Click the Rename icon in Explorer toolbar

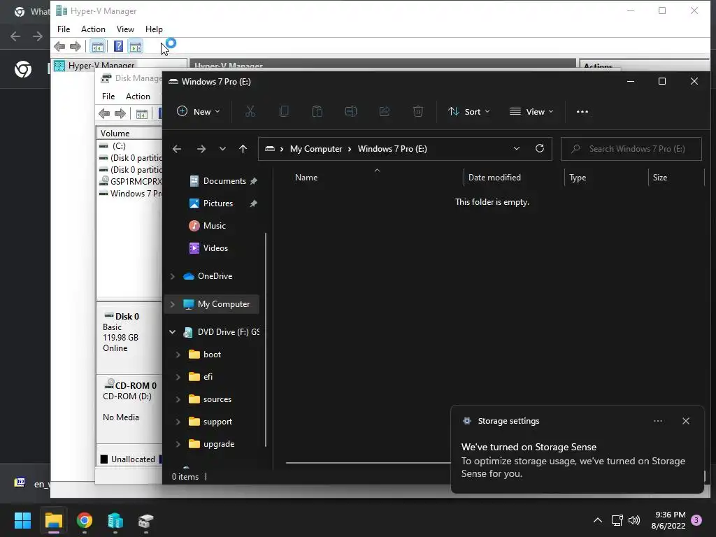coord(351,111)
